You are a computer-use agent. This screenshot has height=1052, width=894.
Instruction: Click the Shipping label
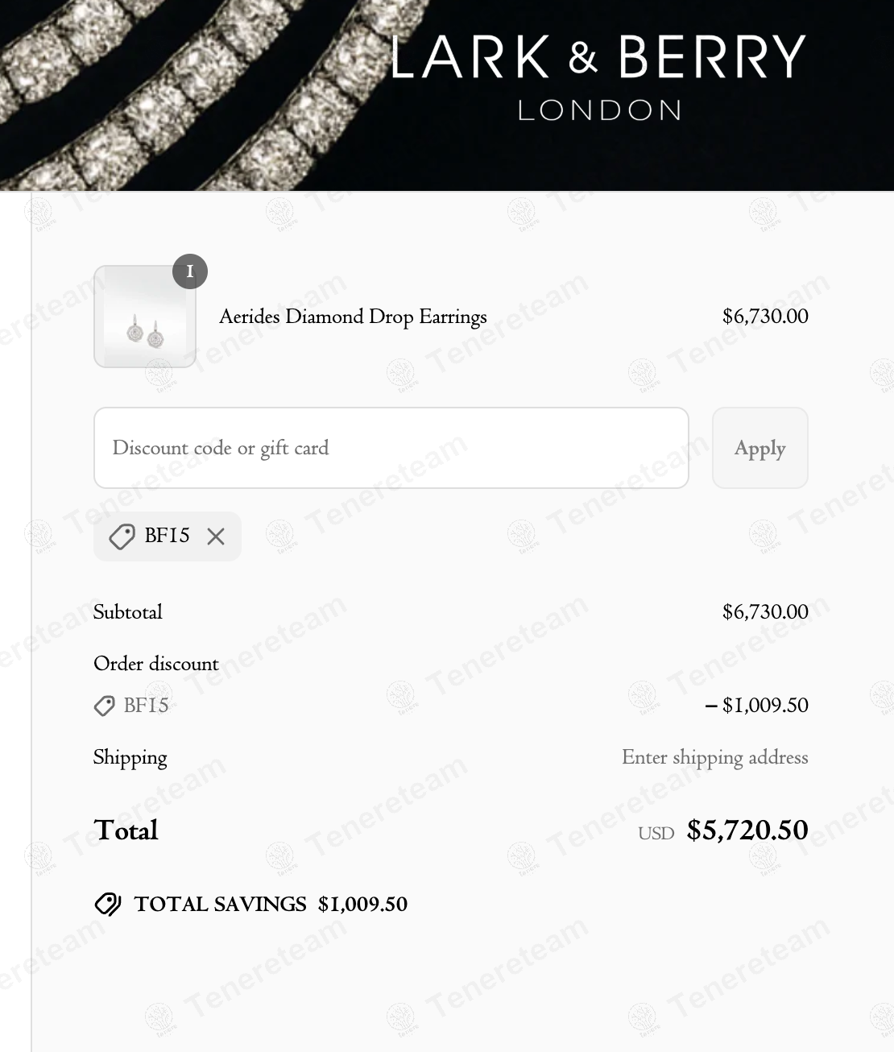pyautogui.click(x=130, y=758)
